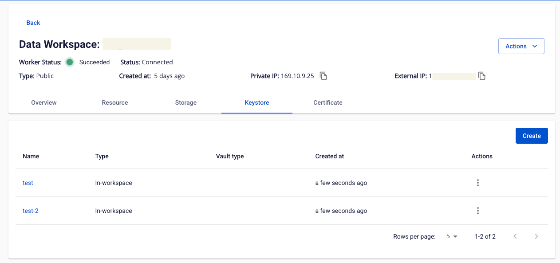Click the Back link

(x=33, y=23)
